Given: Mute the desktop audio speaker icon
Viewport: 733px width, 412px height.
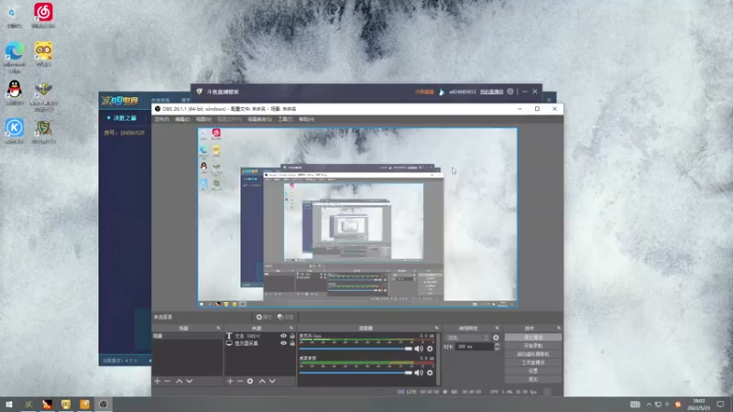Looking at the screenshot, I should (x=419, y=373).
